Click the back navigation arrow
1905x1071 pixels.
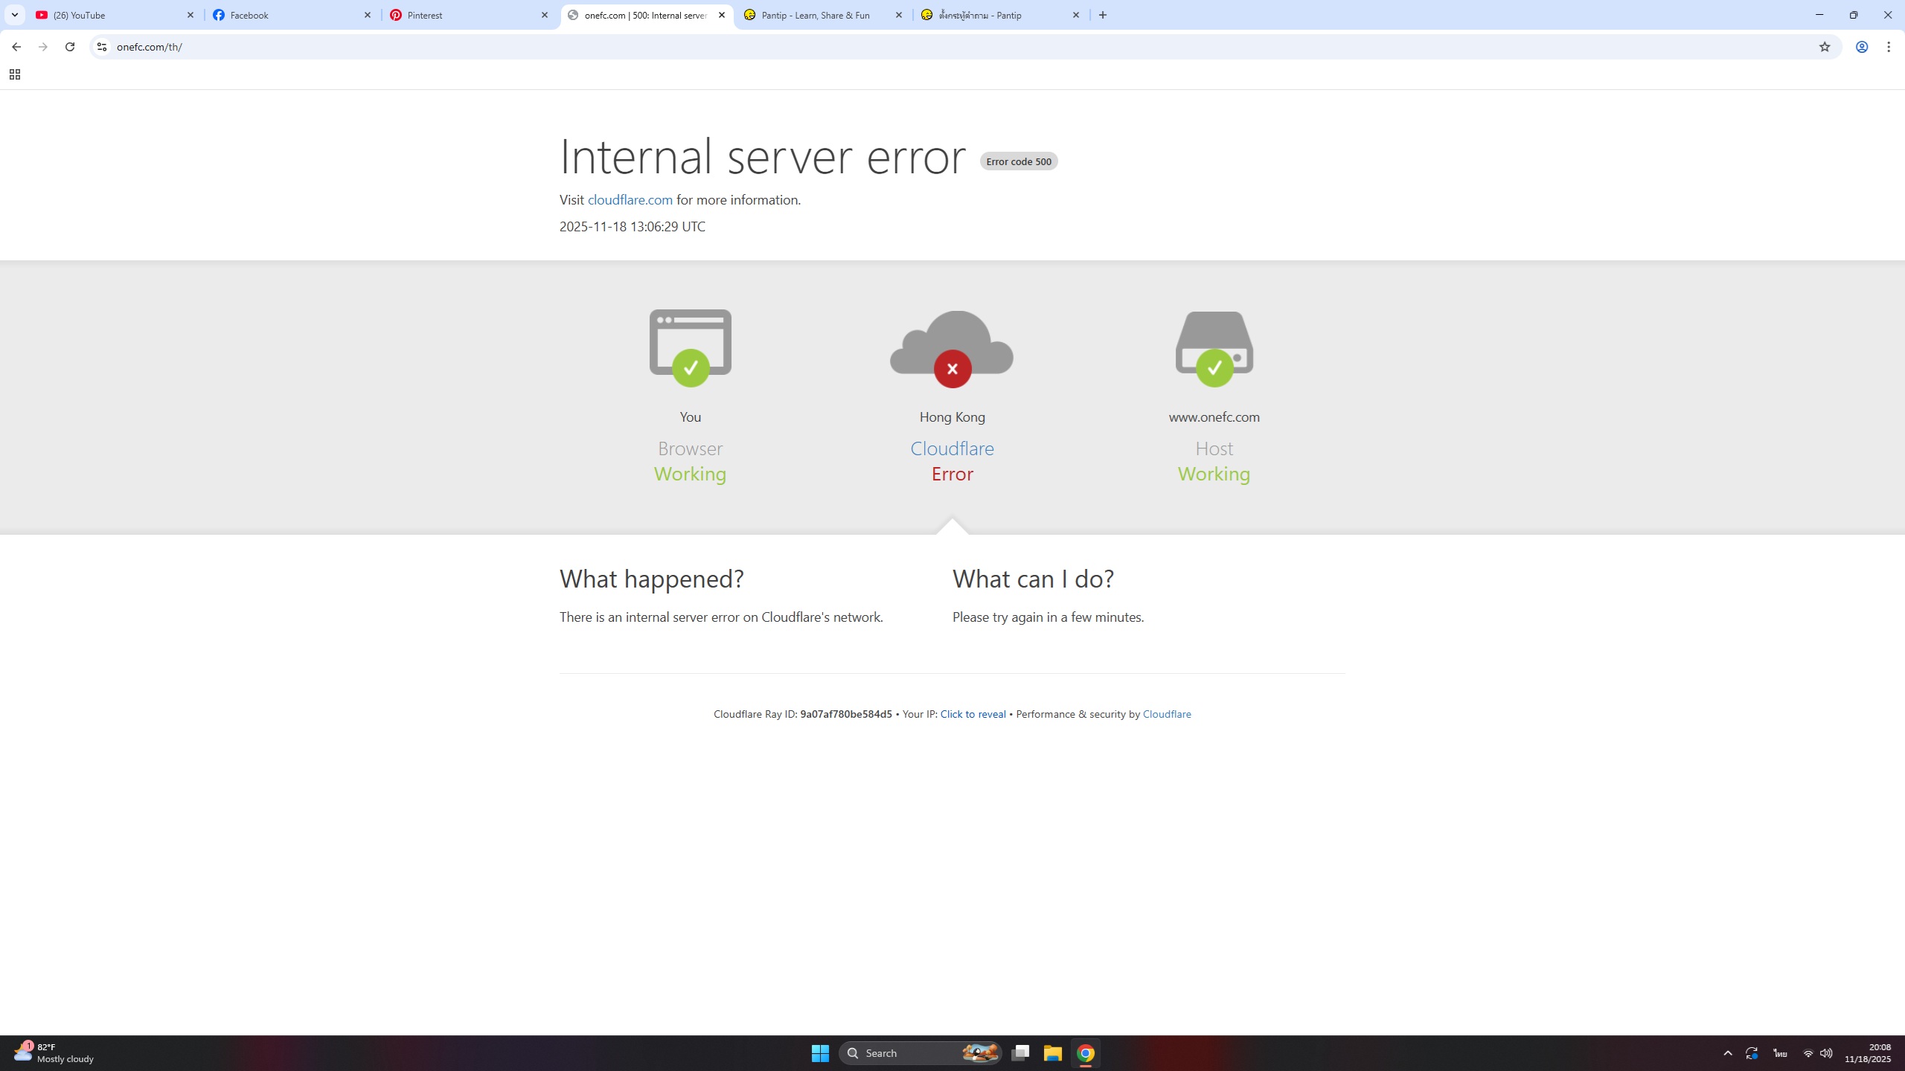tap(16, 47)
